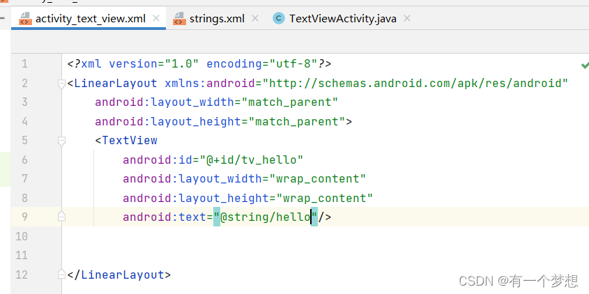
Task: Click the android:text attribute name
Action: (165, 217)
